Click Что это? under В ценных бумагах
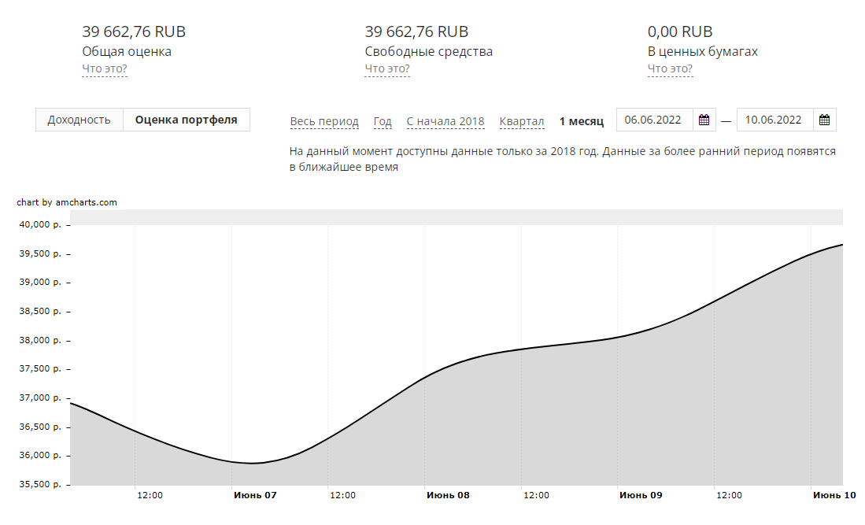865x525 pixels. [x=670, y=68]
